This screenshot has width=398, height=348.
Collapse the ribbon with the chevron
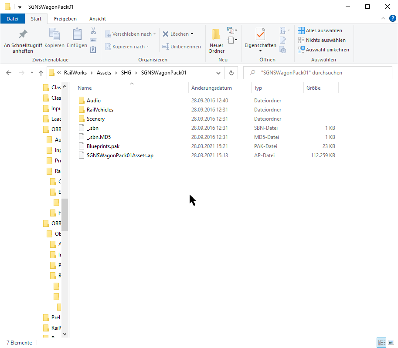coord(383,19)
